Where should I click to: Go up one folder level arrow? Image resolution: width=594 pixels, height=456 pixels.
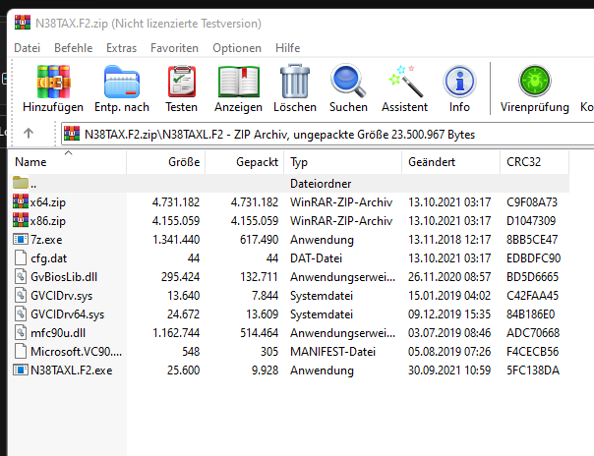[29, 134]
